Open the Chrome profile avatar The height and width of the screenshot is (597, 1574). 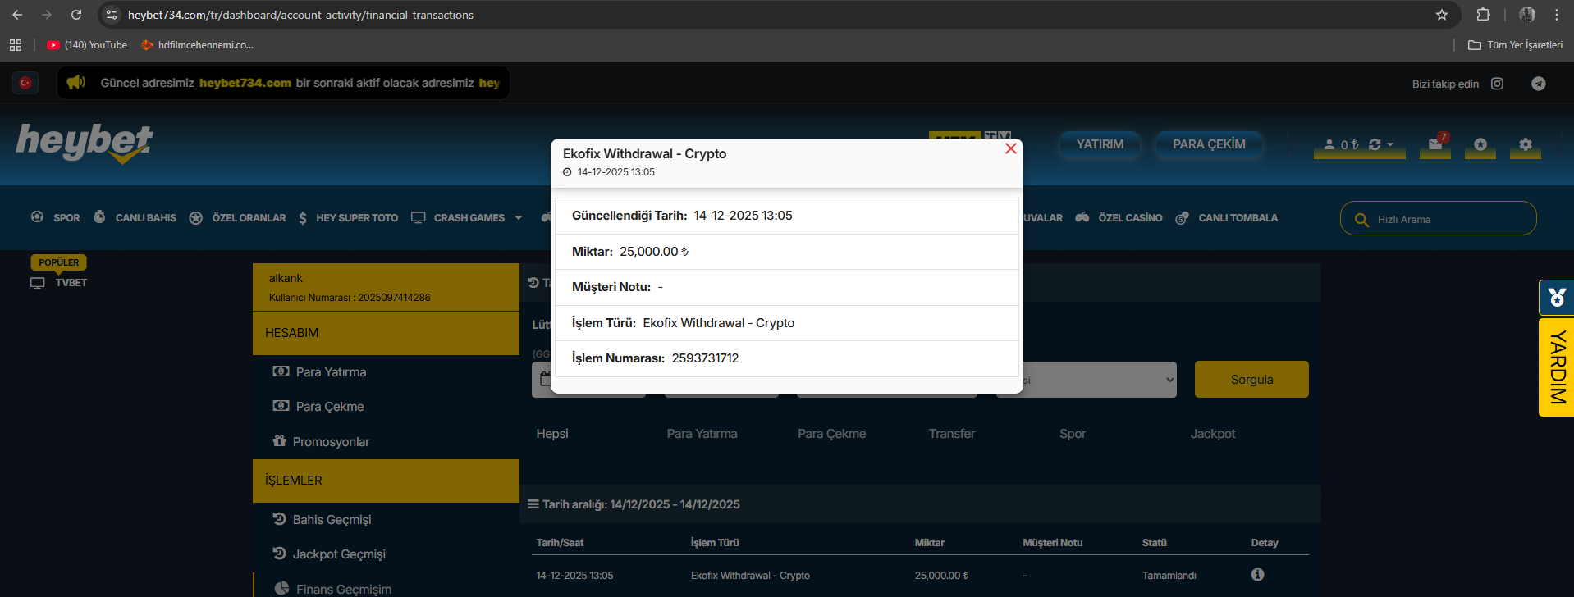point(1527,15)
